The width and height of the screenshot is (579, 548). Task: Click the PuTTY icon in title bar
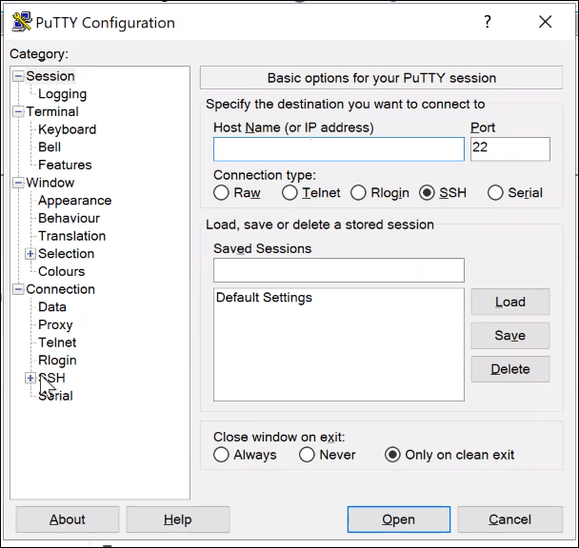point(20,22)
